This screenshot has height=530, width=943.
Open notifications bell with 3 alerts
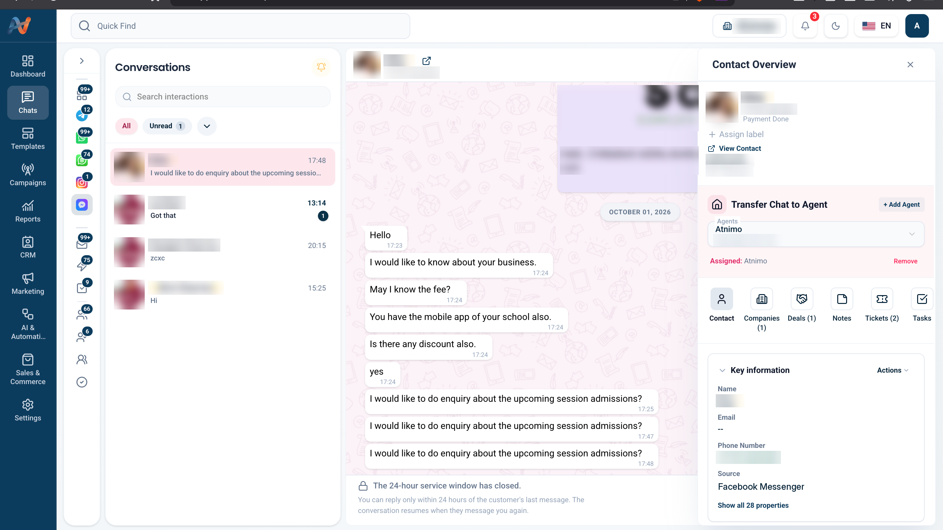point(805,26)
